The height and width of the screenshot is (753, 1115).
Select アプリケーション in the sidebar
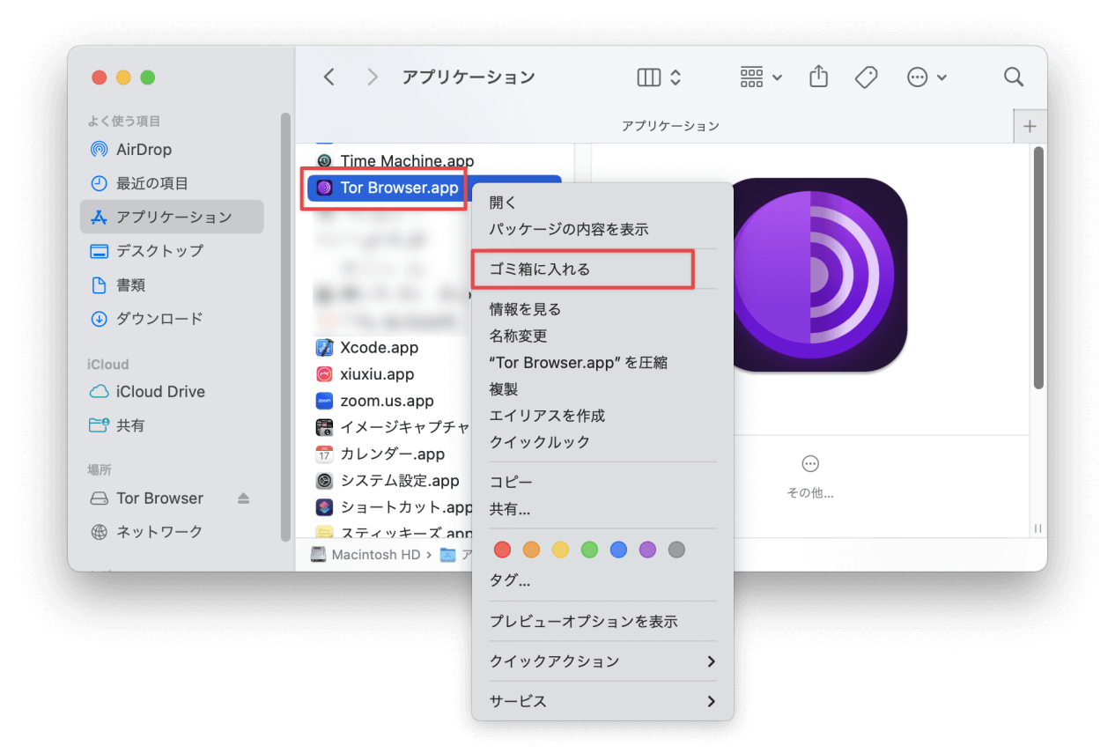172,217
